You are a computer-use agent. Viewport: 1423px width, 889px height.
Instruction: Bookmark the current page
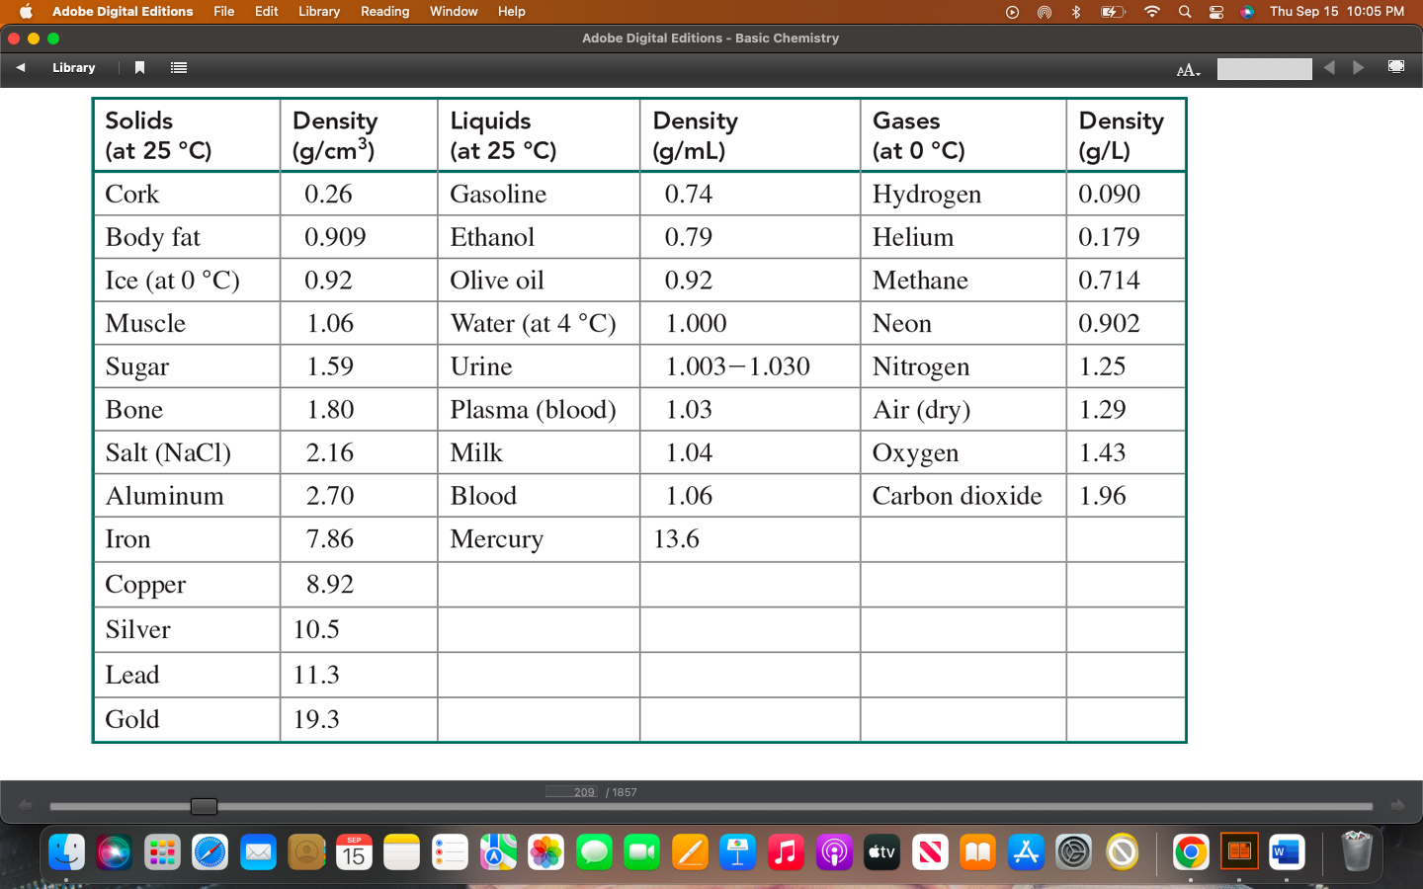tap(139, 67)
